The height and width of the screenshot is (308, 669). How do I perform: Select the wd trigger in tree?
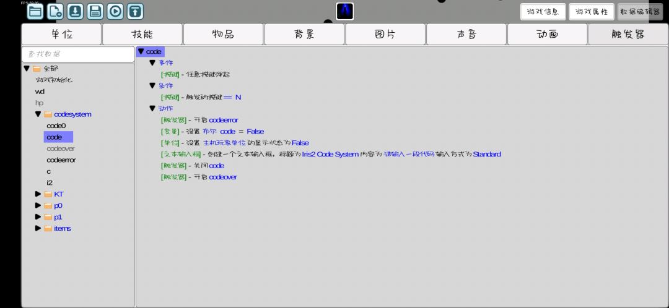[x=40, y=92]
